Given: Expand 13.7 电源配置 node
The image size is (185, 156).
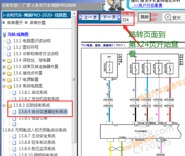Looking at the screenshot, I should tap(4, 80).
